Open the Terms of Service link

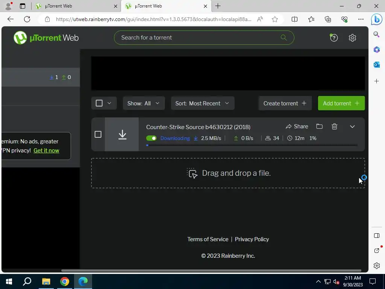point(208,239)
